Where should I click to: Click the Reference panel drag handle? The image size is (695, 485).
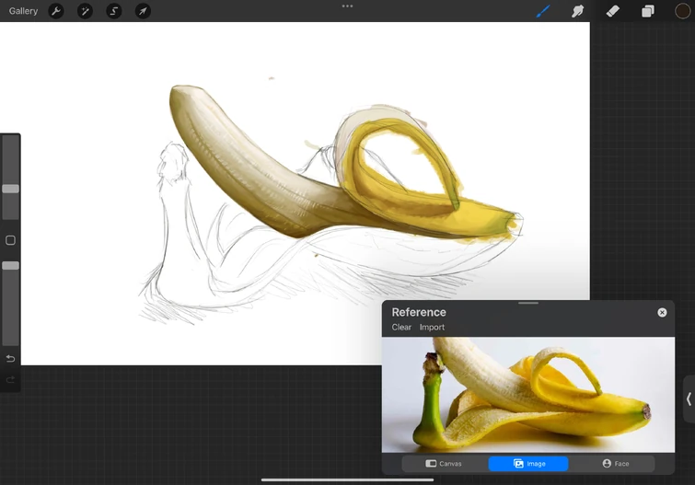[528, 303]
